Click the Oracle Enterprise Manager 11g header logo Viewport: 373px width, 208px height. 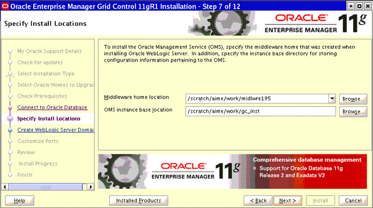[316, 24]
